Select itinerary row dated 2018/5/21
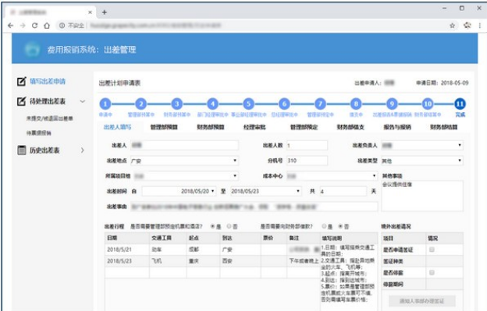The height and width of the screenshot is (311, 487). pyautogui.click(x=212, y=249)
